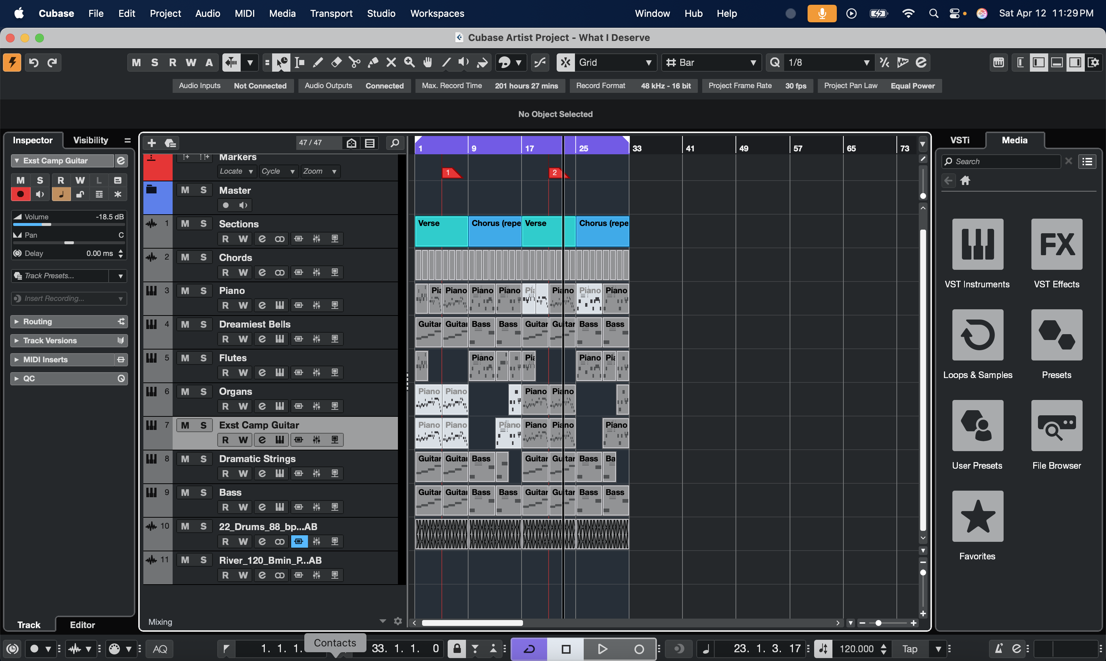Image resolution: width=1106 pixels, height=661 pixels.
Task: Click the Project Pan Law status
Action: tap(879, 86)
